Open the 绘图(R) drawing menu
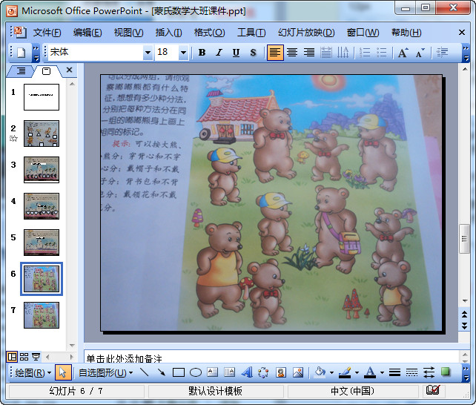Screen dimensions: 476x405 (33, 372)
